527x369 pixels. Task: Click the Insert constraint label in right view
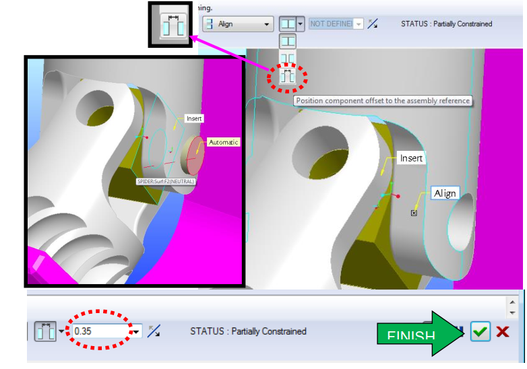411,158
